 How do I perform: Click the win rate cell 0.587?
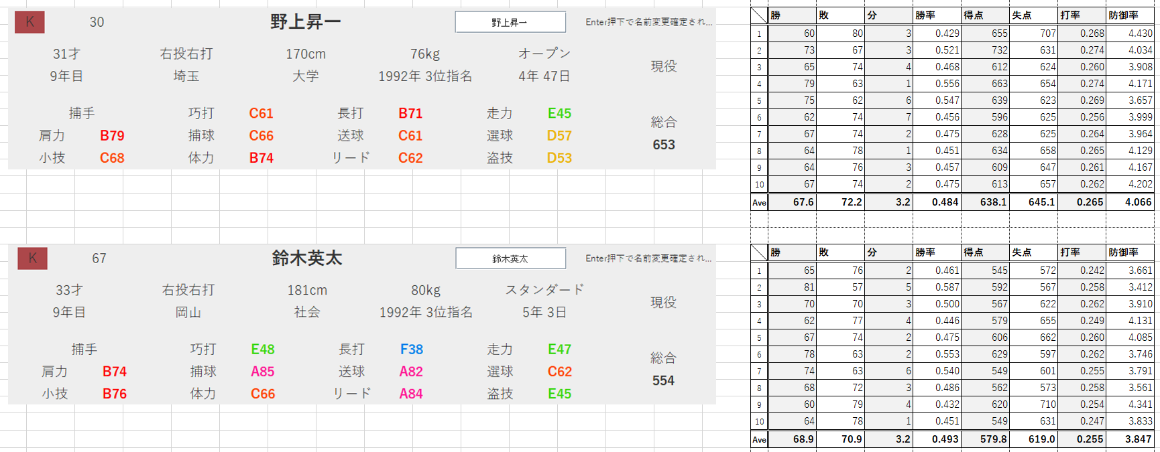point(937,287)
